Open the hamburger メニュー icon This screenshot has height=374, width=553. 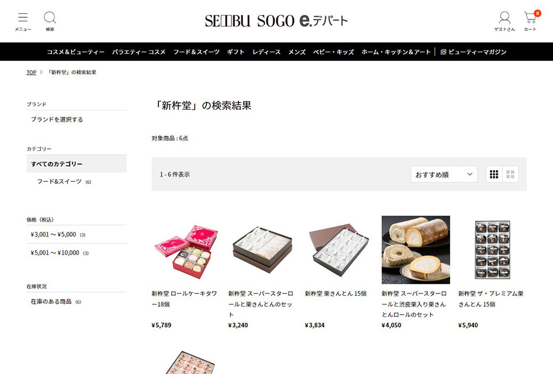(x=23, y=21)
